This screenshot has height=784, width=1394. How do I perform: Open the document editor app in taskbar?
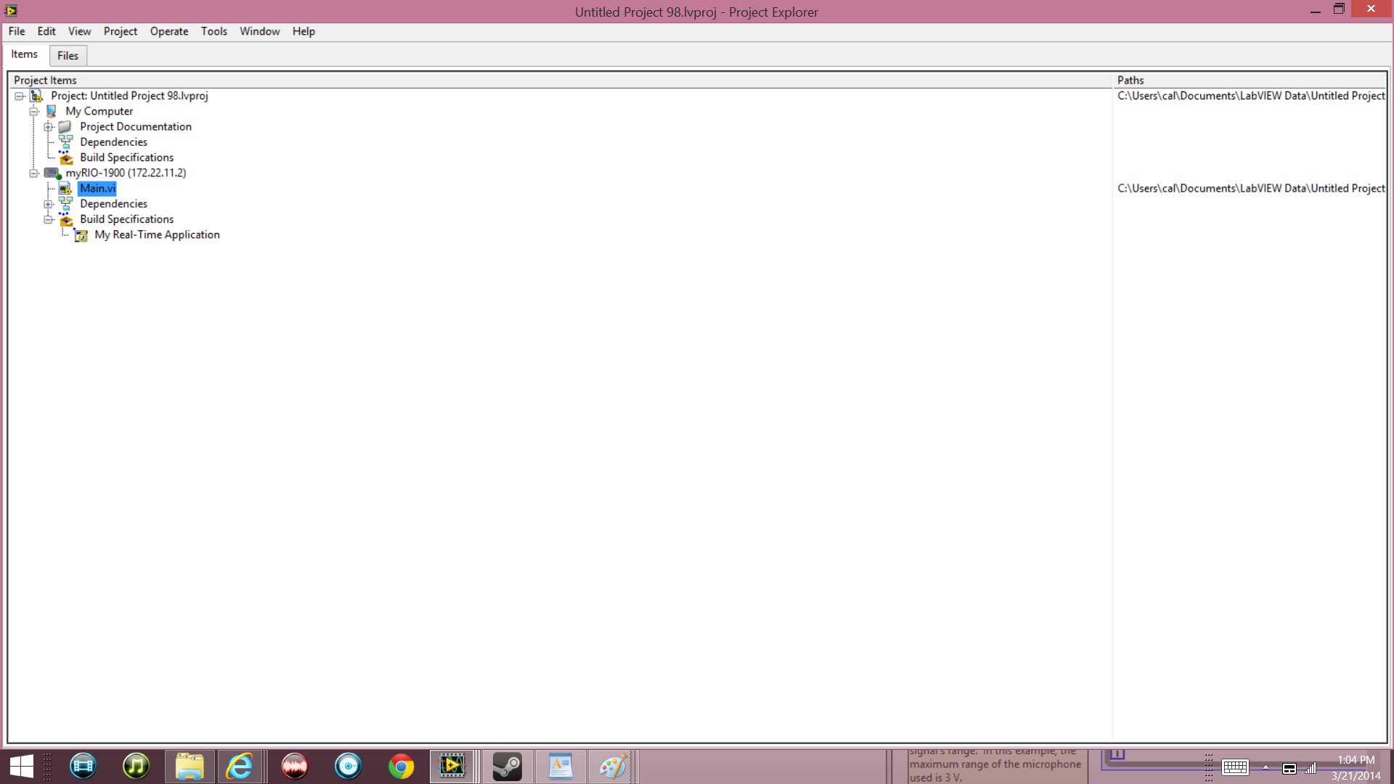click(x=561, y=767)
